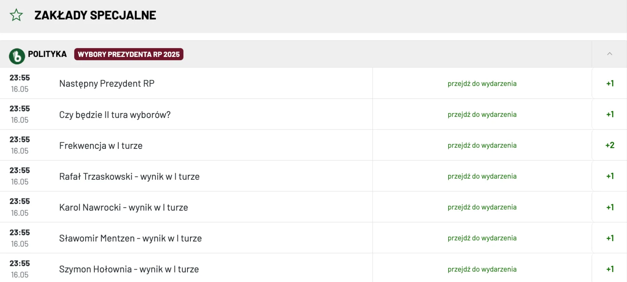Viewport: 627px width, 282px height.
Task: Click the star icon beside Zakłady Specjalne
Action: [x=16, y=15]
